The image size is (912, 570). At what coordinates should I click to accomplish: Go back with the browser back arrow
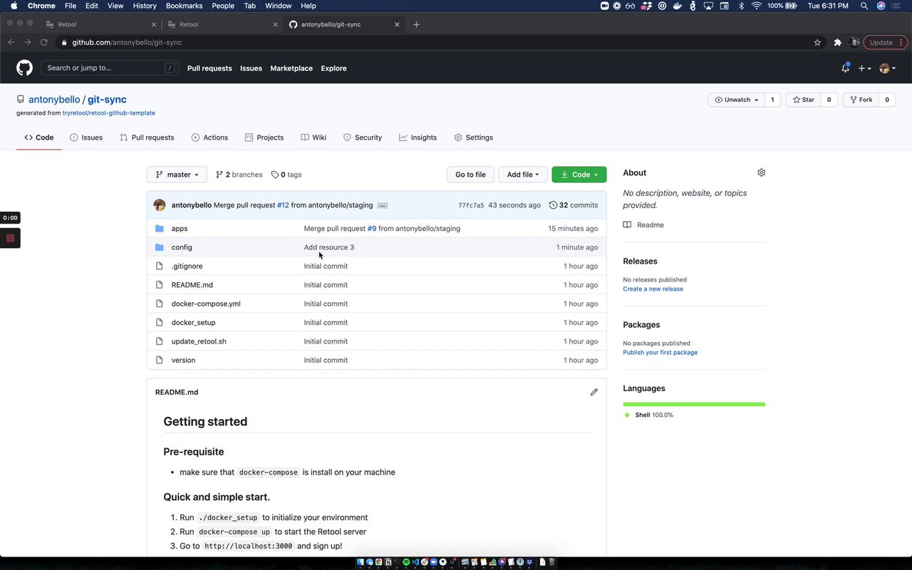pos(11,43)
